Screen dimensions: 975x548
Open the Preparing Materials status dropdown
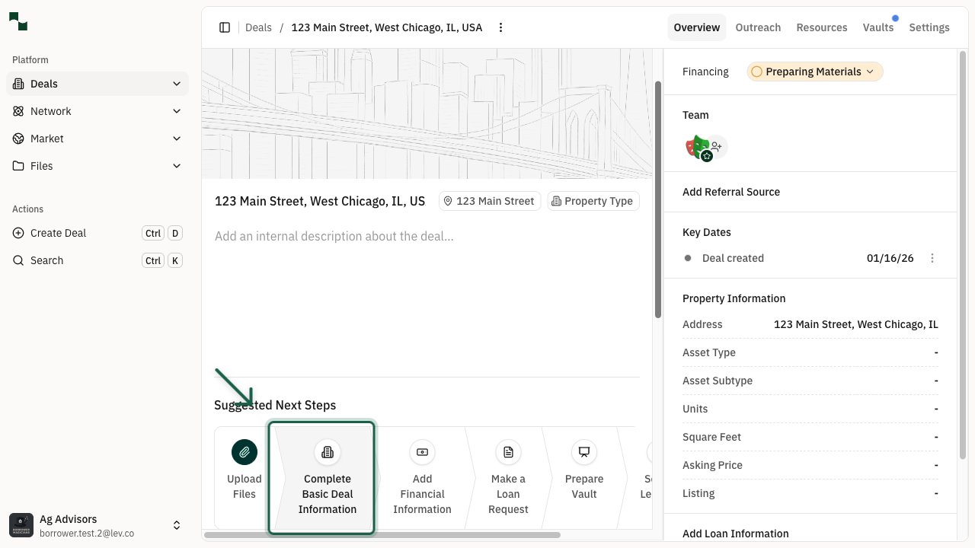[814, 72]
